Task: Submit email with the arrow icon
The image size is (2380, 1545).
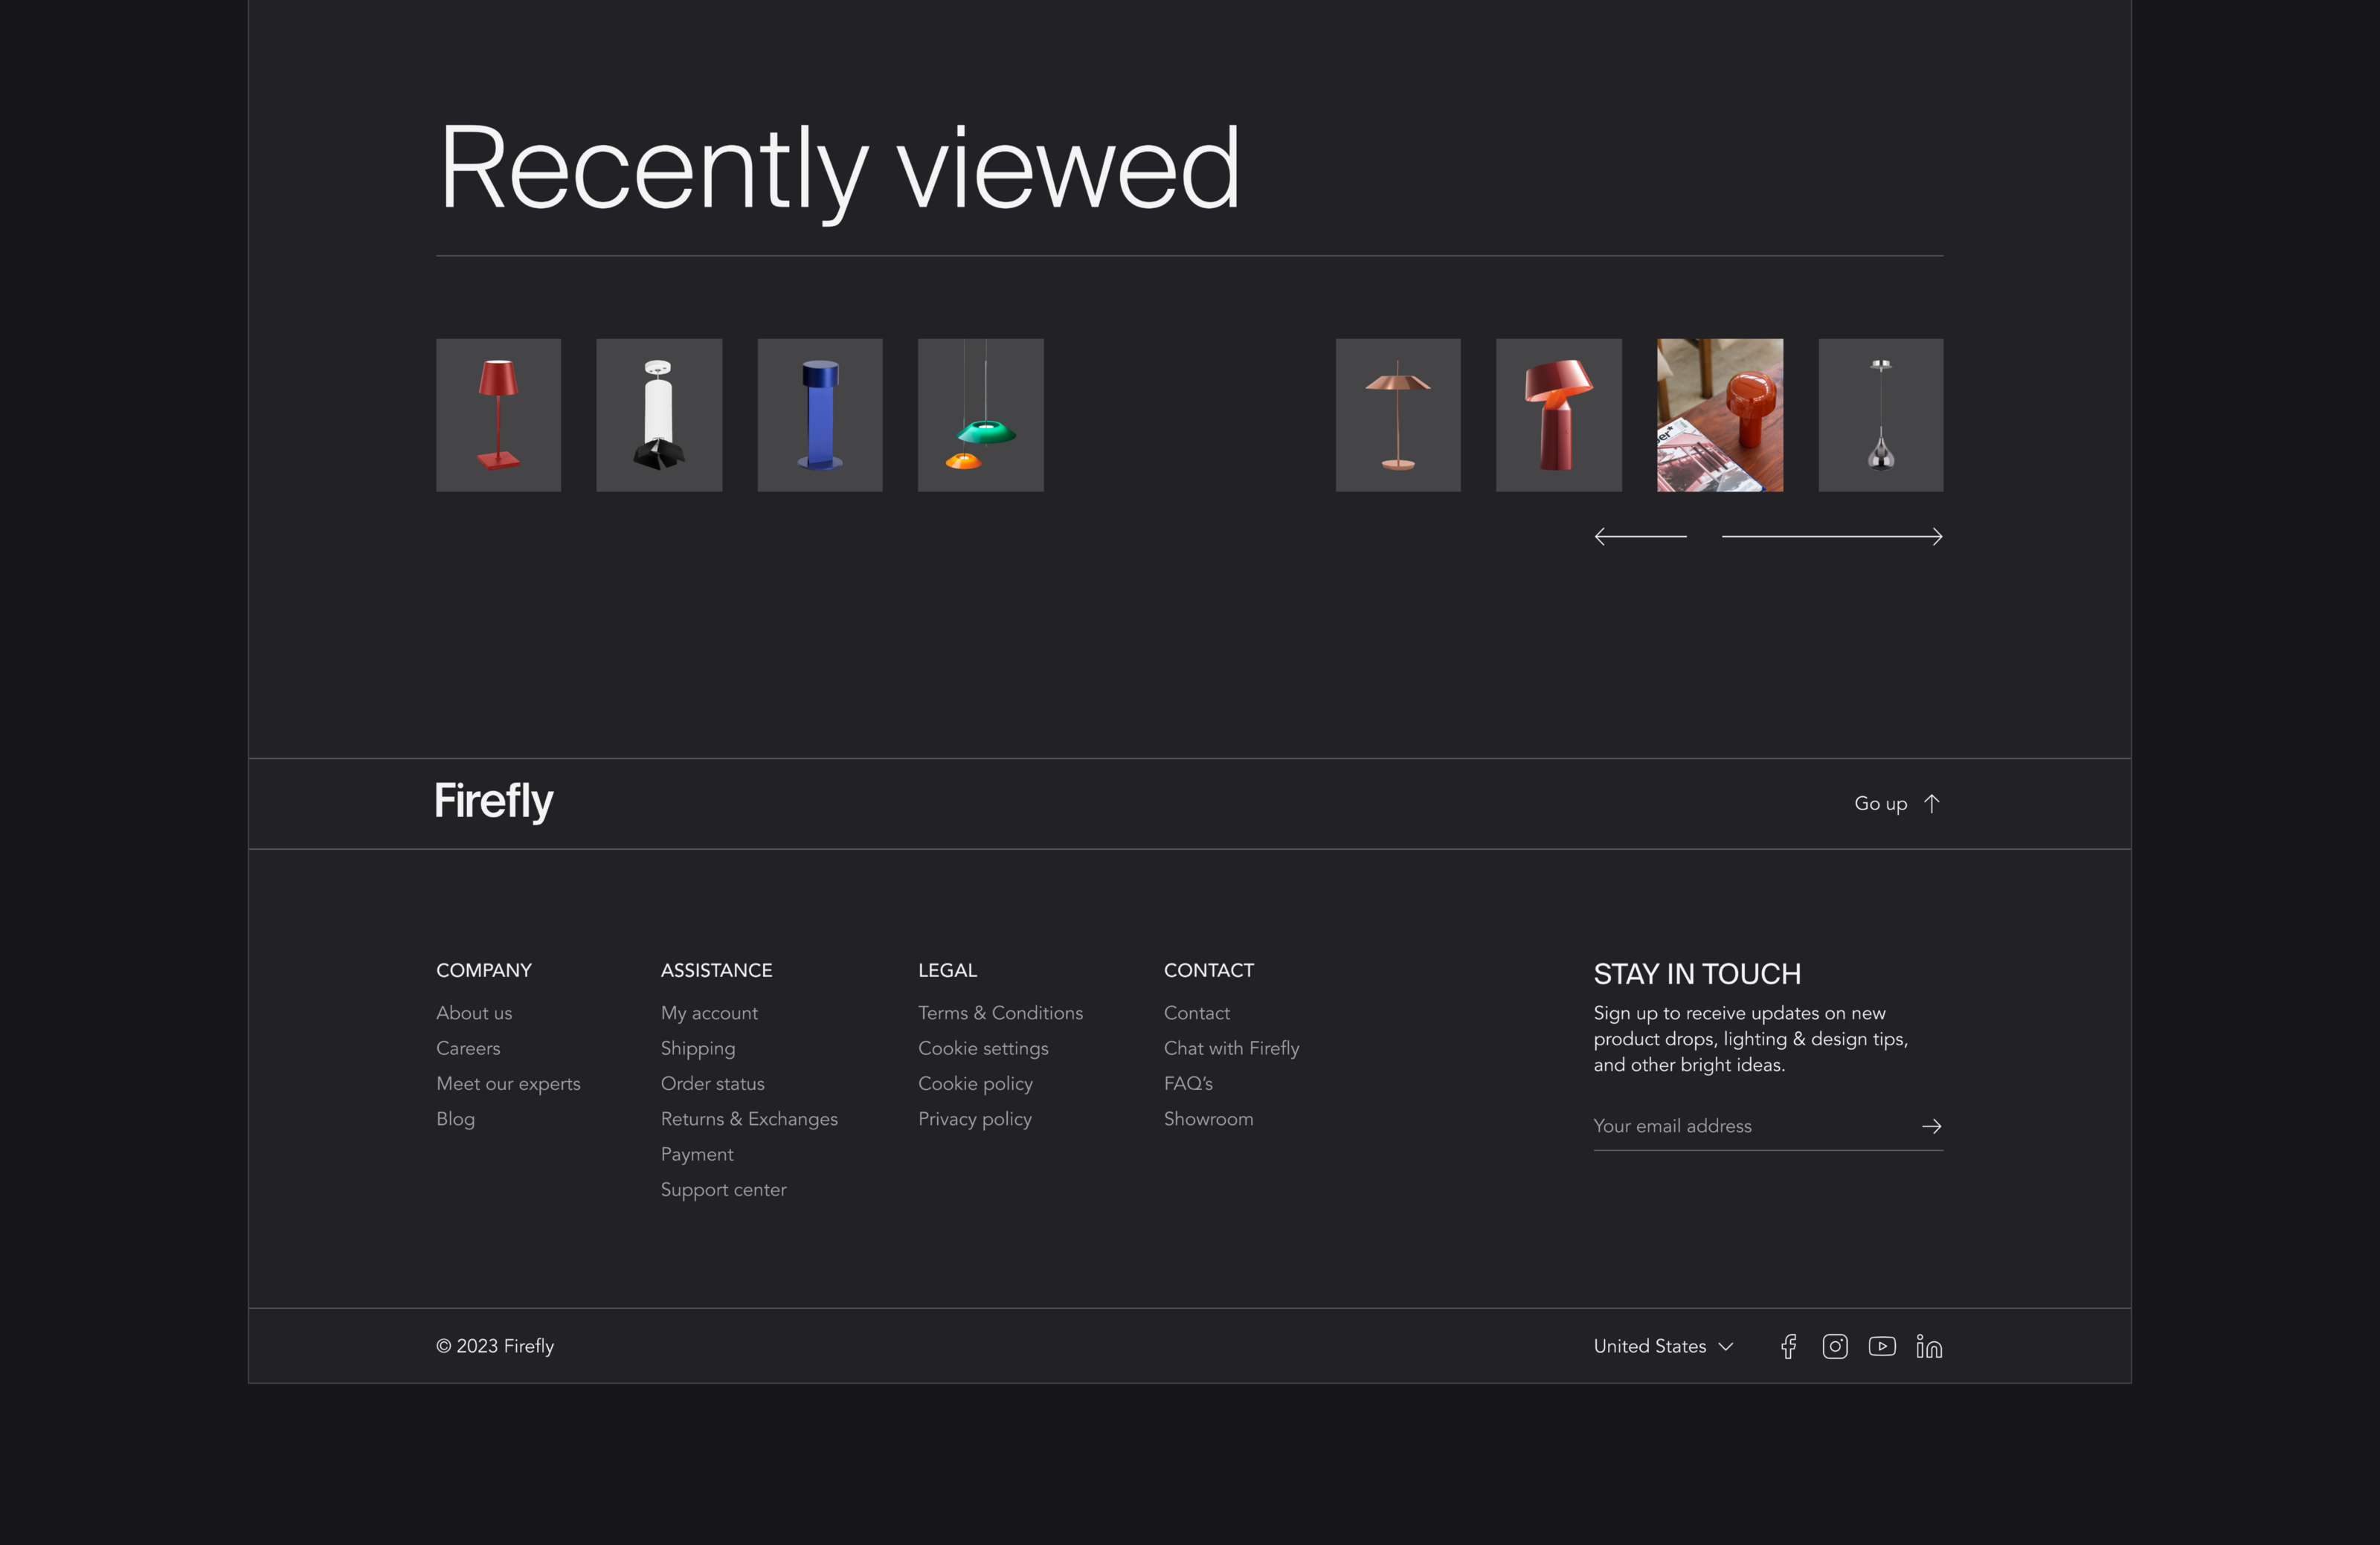Action: [1931, 1126]
